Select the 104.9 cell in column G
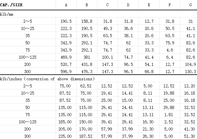 tap(190, 64)
